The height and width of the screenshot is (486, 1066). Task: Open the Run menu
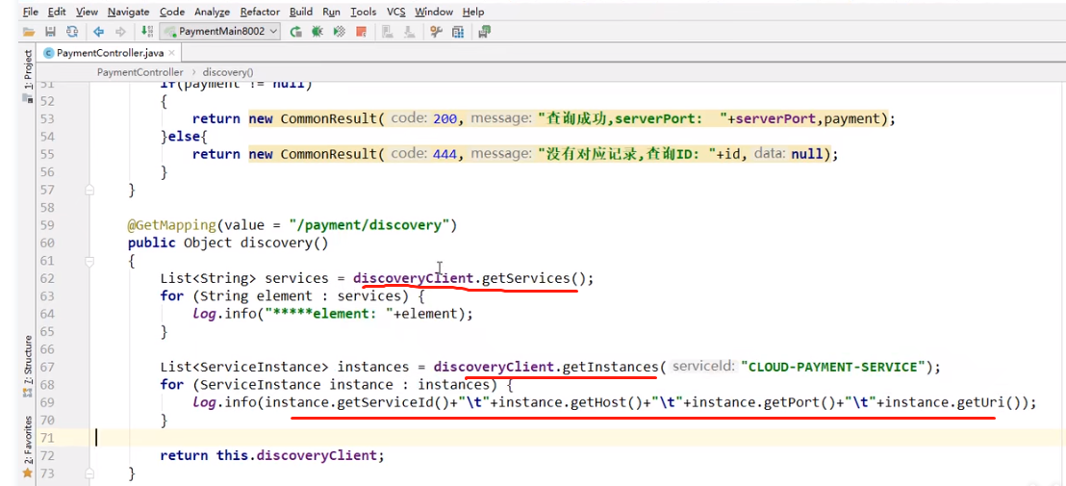pyautogui.click(x=332, y=12)
